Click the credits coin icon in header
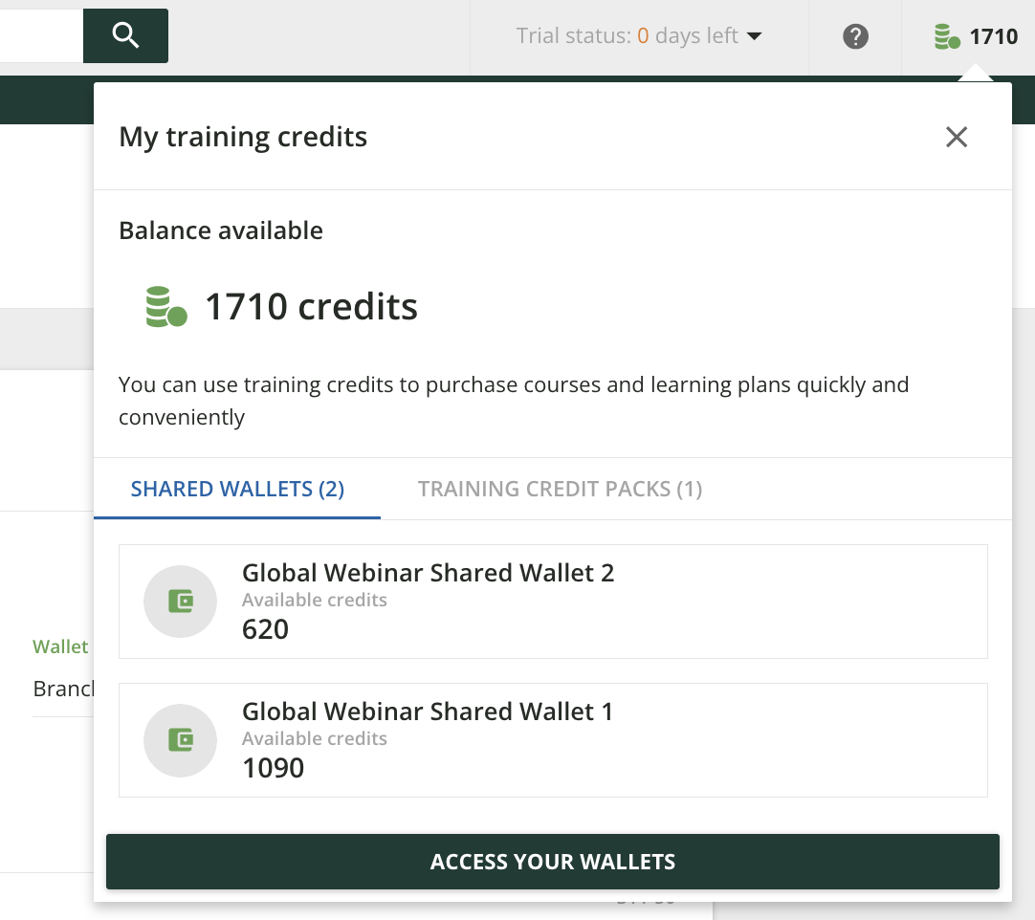 pyautogui.click(x=947, y=37)
